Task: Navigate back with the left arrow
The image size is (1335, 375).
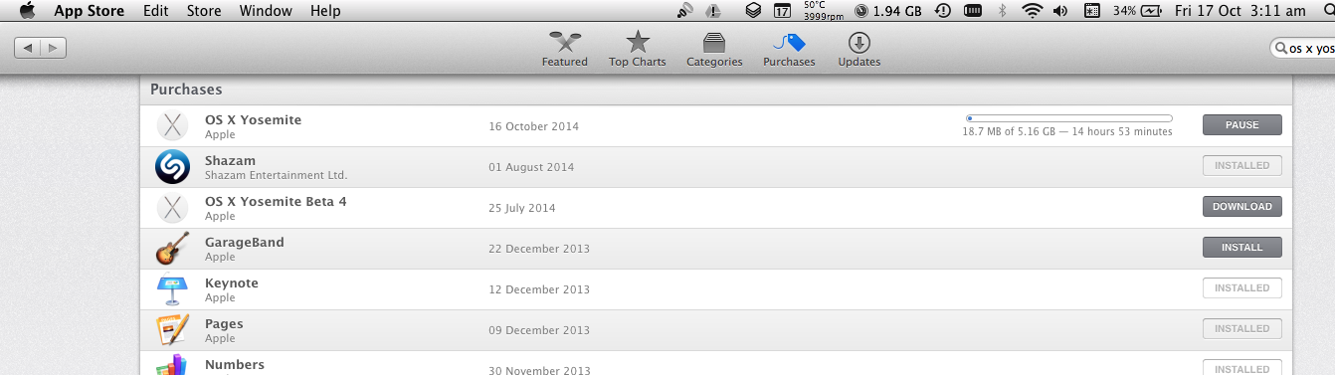Action: tap(28, 48)
